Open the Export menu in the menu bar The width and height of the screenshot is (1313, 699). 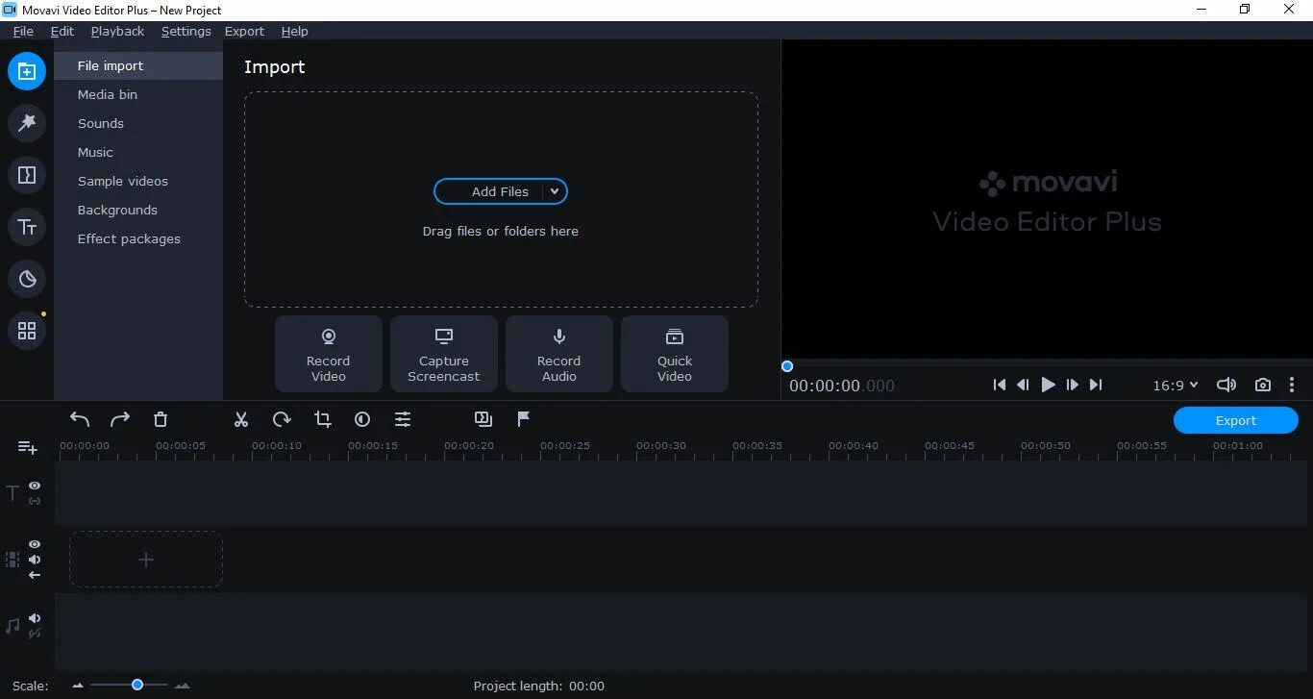click(x=244, y=31)
